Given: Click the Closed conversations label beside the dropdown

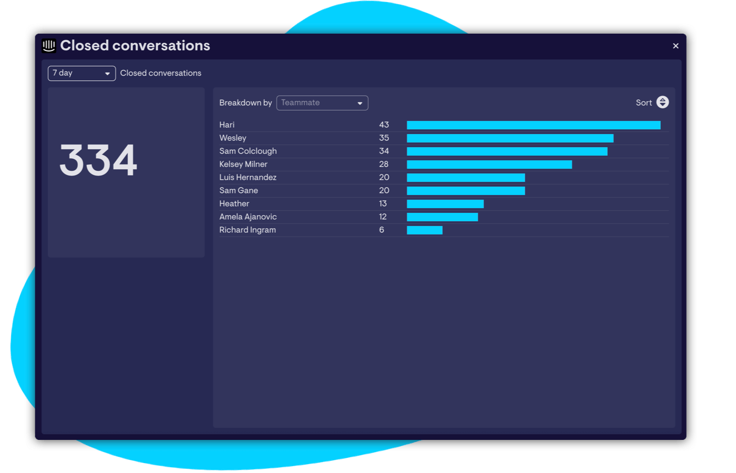Looking at the screenshot, I should pos(161,73).
